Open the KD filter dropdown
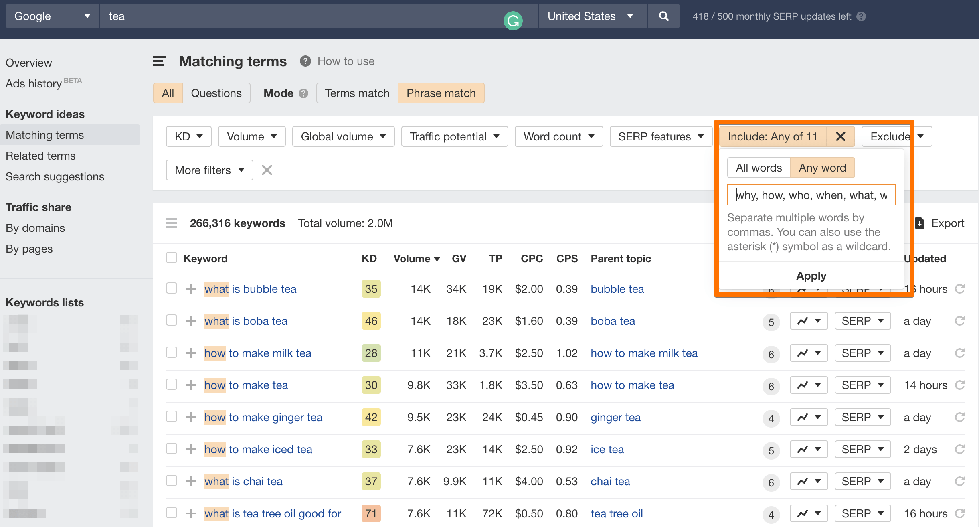This screenshot has height=527, width=979. (x=188, y=136)
